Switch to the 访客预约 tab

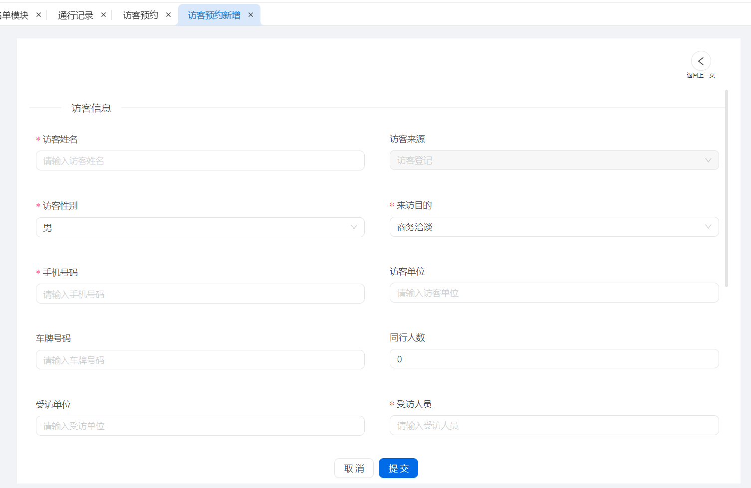point(140,15)
